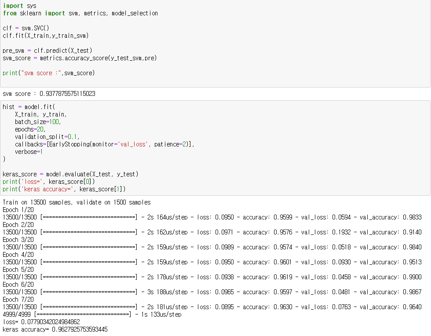431x336 pixels.
Task: Click val_loss value 0.0518
Action: point(341,247)
